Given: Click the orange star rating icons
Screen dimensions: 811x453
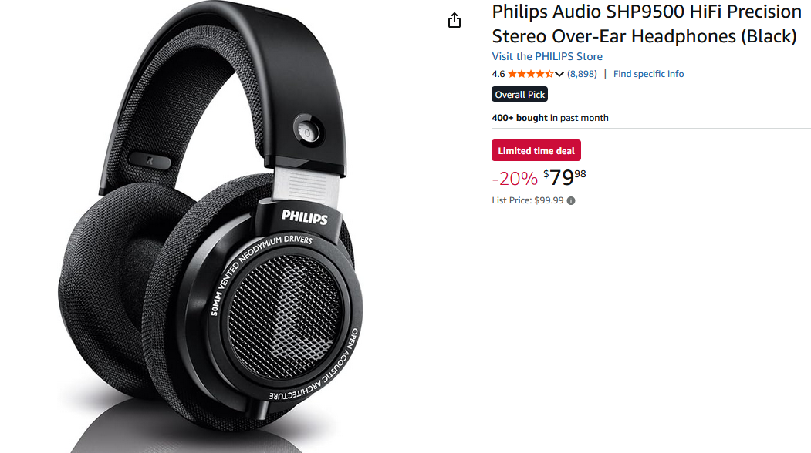Looking at the screenshot, I should [531, 74].
